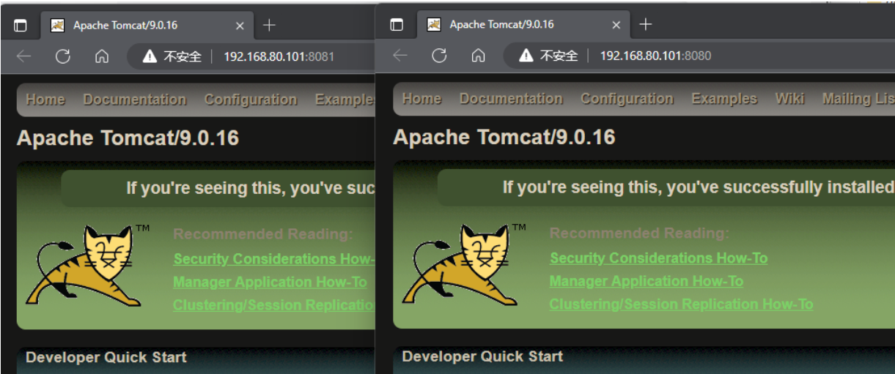Go to home page in left browser window

pos(102,56)
